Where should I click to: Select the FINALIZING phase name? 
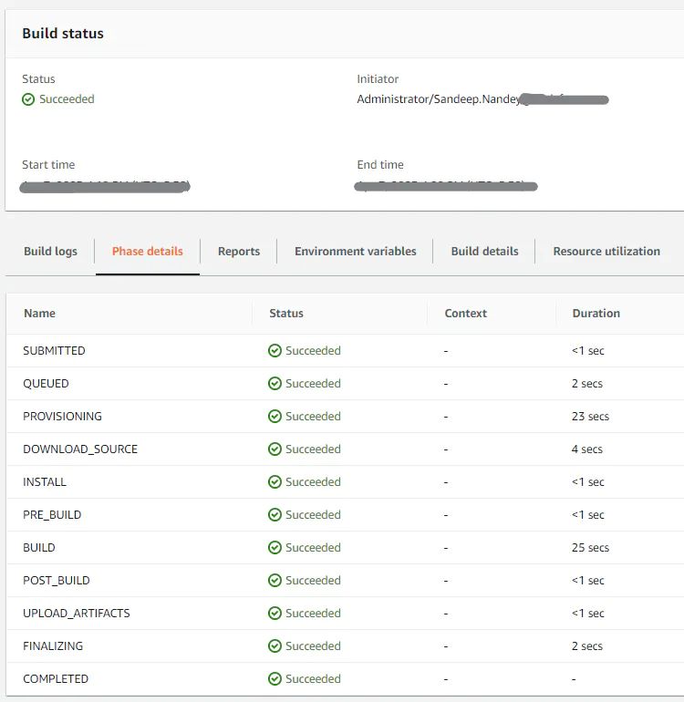53,646
